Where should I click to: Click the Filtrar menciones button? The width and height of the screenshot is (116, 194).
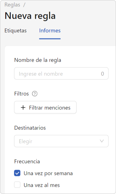(45, 107)
